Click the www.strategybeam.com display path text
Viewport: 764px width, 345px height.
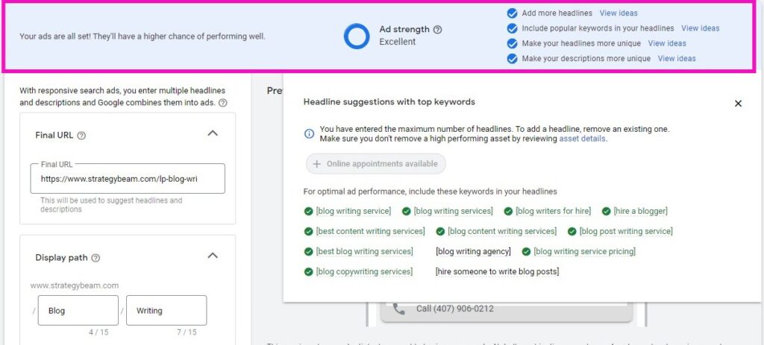pyautogui.click(x=75, y=285)
